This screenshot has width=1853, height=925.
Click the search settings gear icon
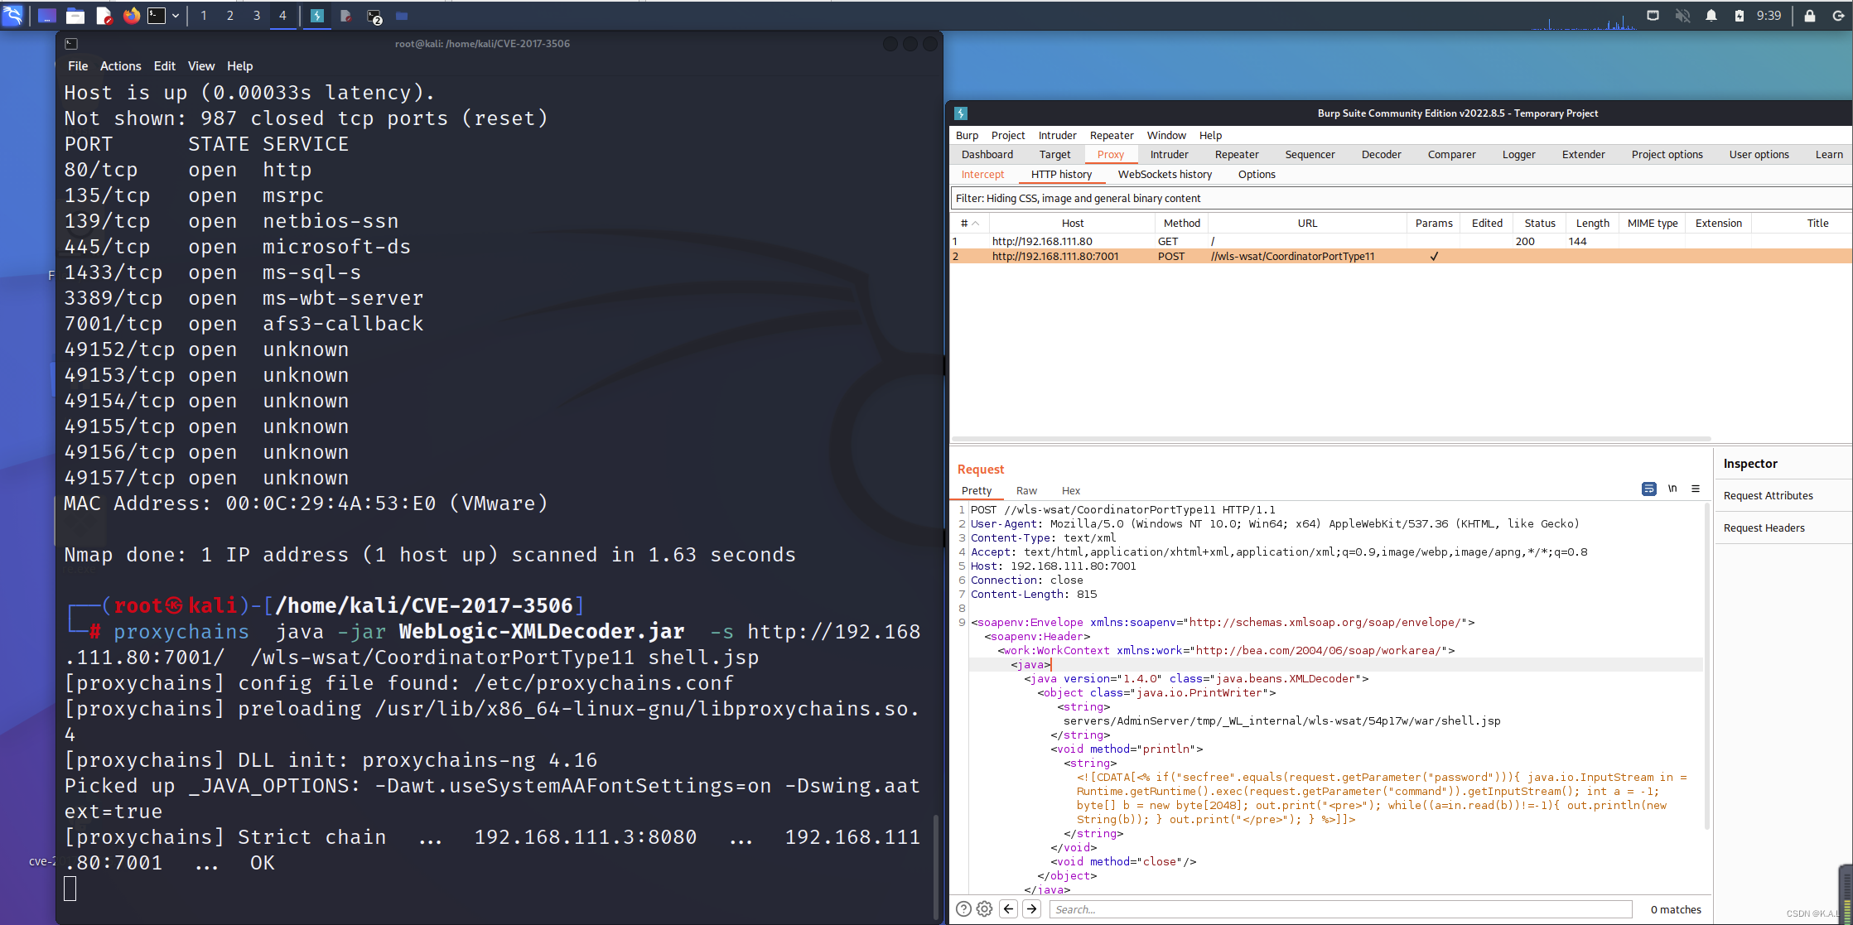984,909
